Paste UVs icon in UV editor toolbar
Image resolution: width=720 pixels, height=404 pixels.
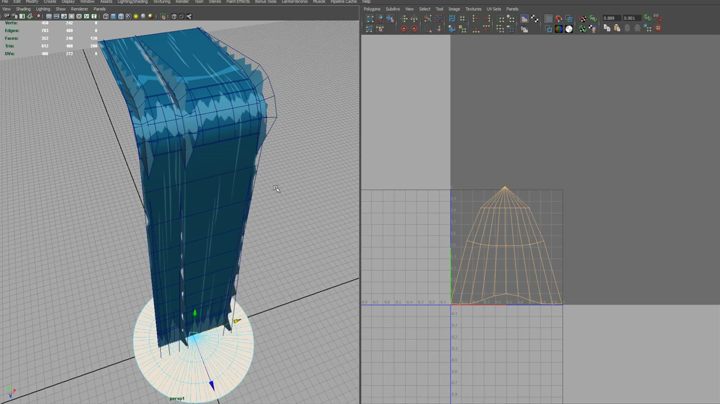coord(617,29)
